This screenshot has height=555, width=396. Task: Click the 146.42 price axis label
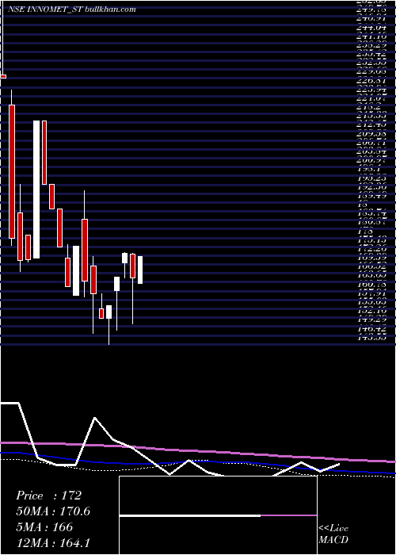click(373, 329)
